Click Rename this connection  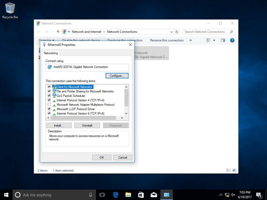tap(167, 40)
